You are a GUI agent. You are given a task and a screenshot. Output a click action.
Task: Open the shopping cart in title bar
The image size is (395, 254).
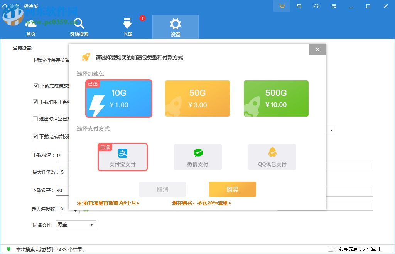[x=282, y=6]
